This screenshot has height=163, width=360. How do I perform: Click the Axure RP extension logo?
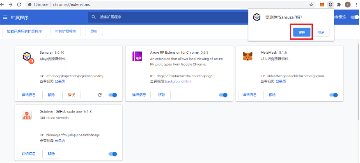coord(137,56)
